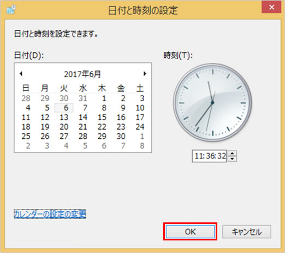Go to next month in calendar
This screenshot has width=285, height=253.
coord(145,74)
